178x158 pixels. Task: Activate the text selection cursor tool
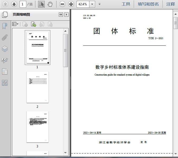41,4
